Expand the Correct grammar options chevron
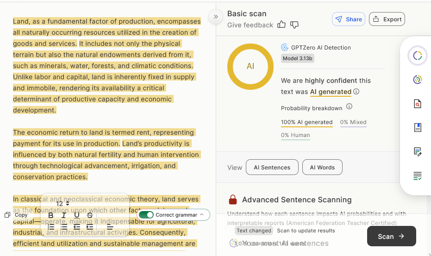This screenshot has height=256, width=431. click(x=202, y=215)
